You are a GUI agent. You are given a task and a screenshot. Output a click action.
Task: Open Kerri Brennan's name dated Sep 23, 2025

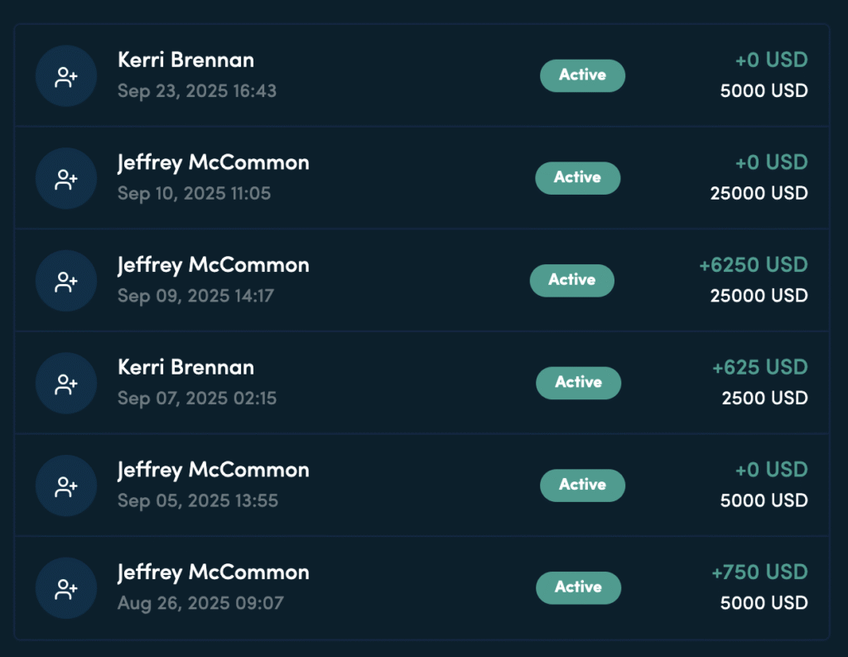pos(185,60)
